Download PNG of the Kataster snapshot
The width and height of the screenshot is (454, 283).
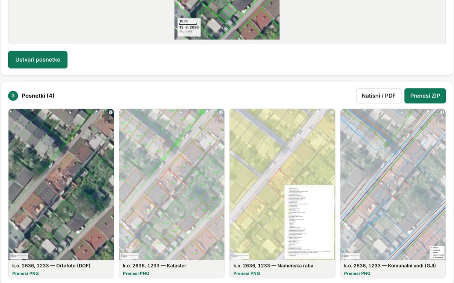(x=136, y=274)
